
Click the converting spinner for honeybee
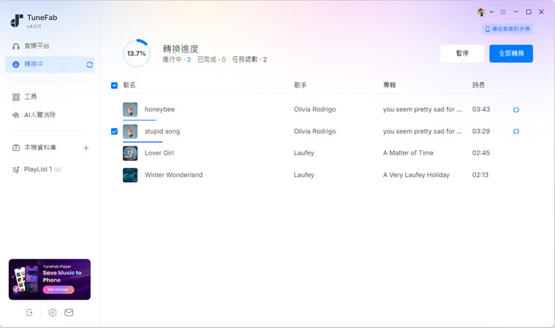click(516, 110)
